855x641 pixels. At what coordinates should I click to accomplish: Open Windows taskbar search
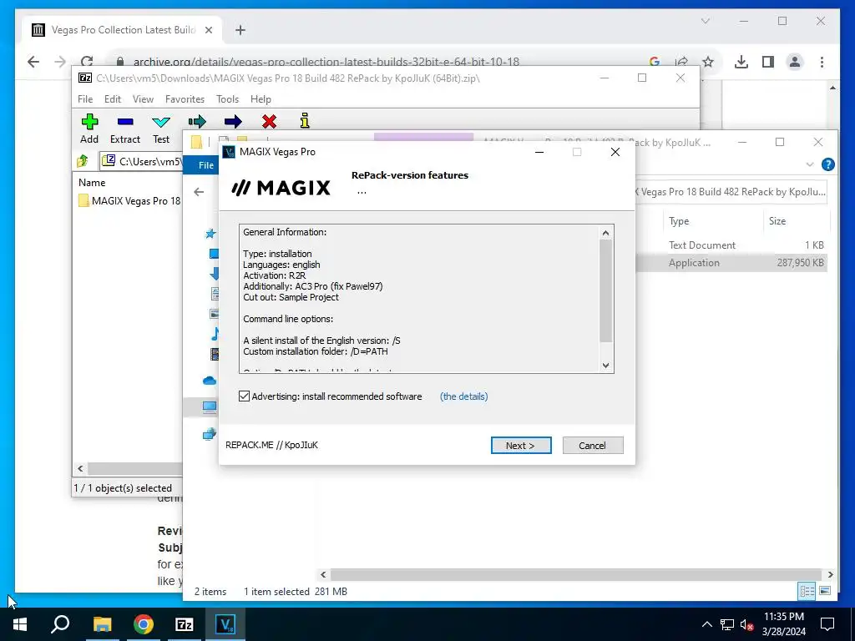tap(60, 624)
